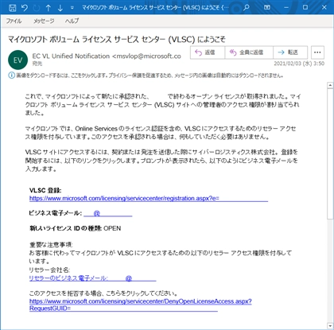Open ribbon display options icon
334x330 pixels.
[x=266, y=7]
